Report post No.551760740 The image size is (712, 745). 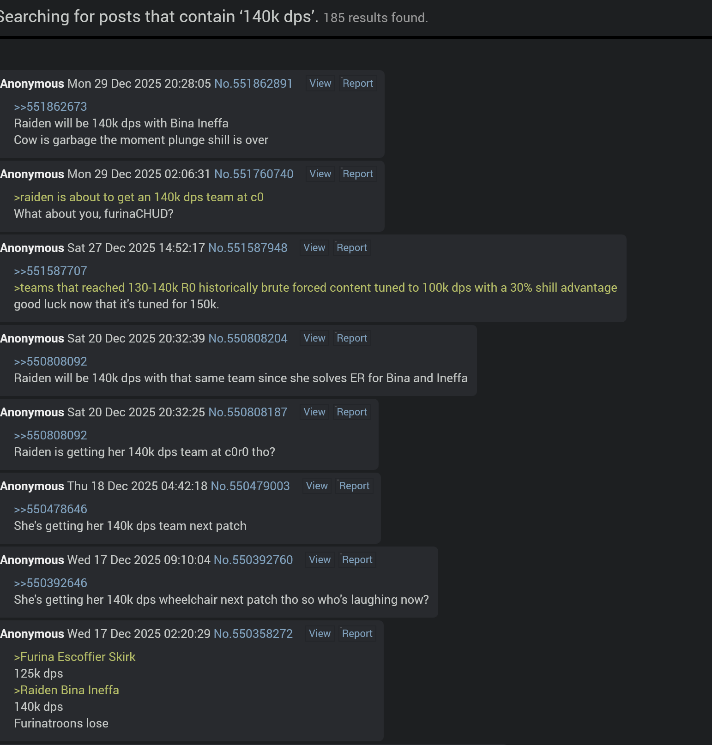pos(358,174)
